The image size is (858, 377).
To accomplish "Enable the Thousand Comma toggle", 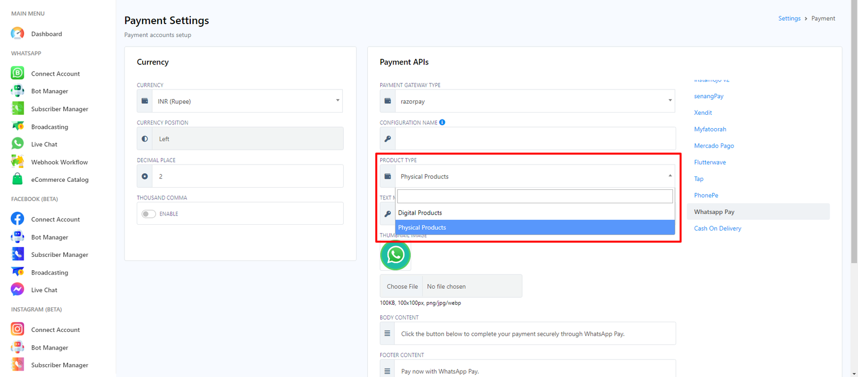I will 149,214.
